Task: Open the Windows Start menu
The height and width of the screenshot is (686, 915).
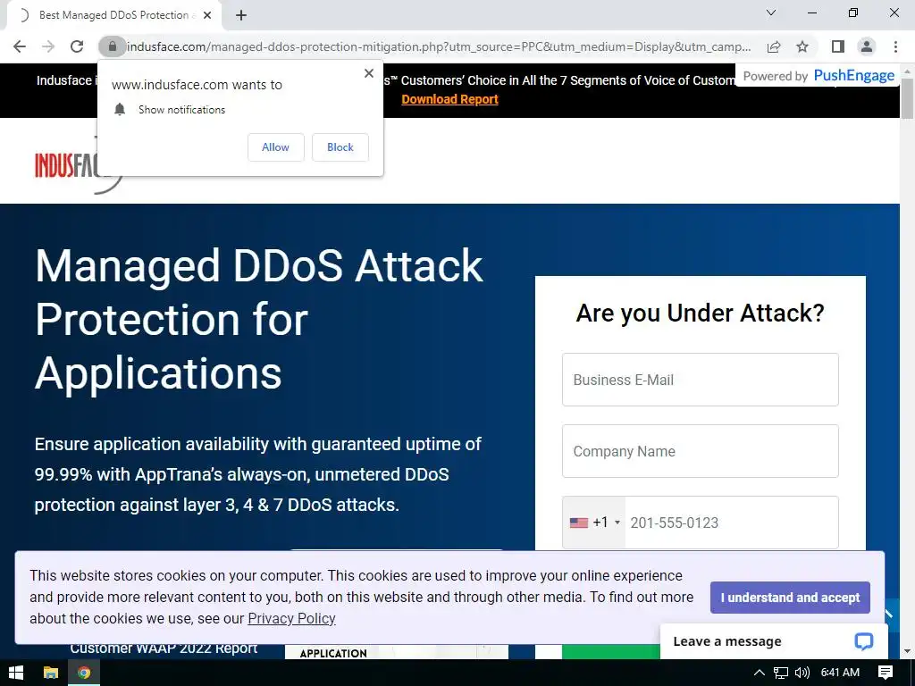Action: click(16, 673)
